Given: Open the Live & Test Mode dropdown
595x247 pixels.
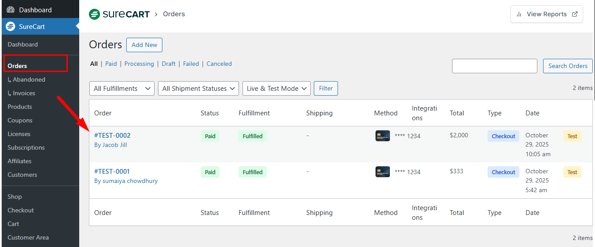Looking at the screenshot, I should tap(276, 88).
